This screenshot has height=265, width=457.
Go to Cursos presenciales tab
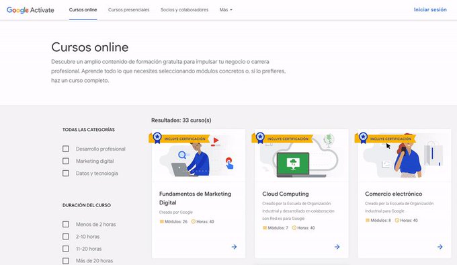point(128,9)
